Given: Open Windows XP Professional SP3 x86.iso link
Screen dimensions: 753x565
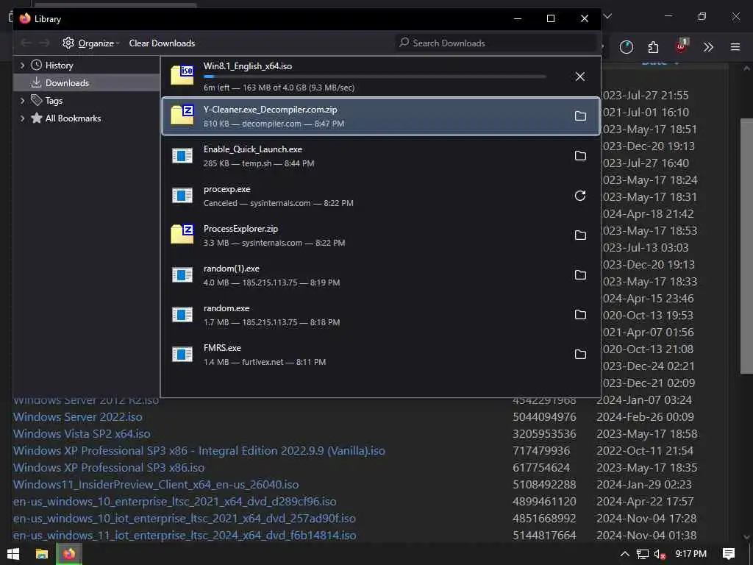Looking at the screenshot, I should [109, 467].
